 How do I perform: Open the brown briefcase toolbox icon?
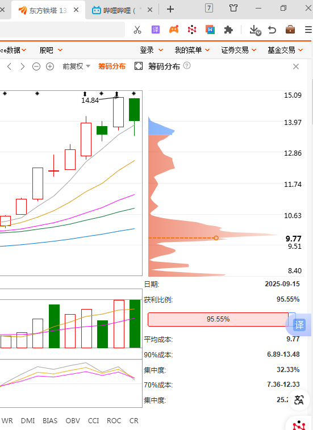click(290, 29)
